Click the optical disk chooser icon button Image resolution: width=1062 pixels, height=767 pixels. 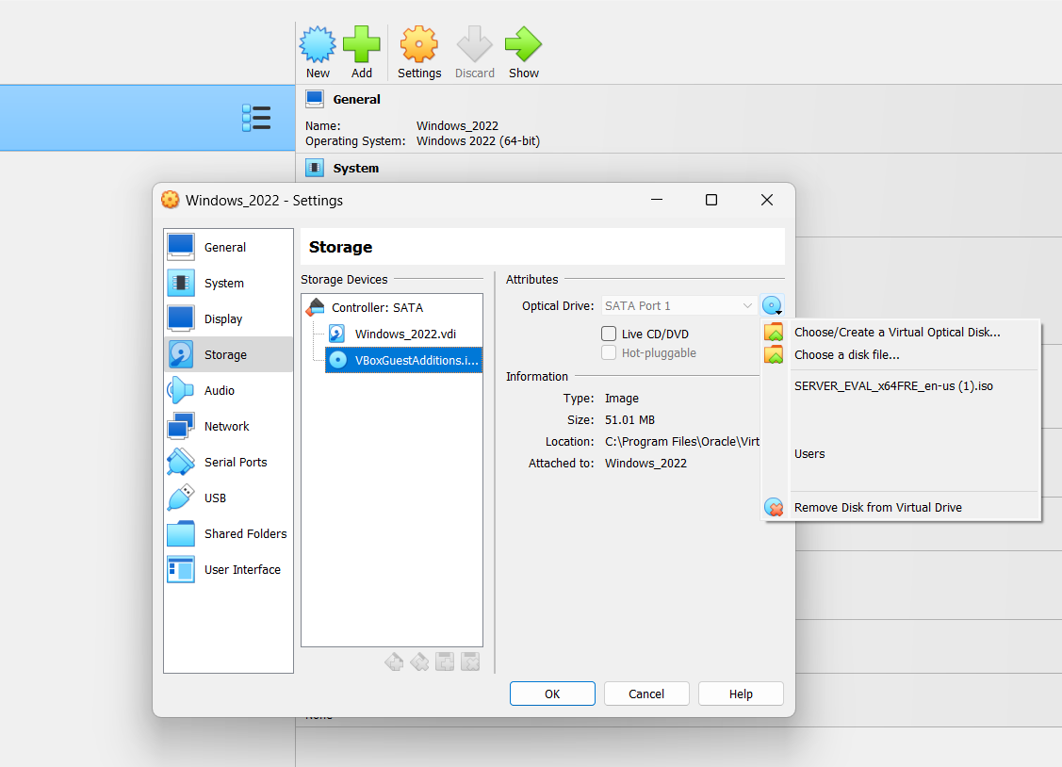[x=772, y=306]
